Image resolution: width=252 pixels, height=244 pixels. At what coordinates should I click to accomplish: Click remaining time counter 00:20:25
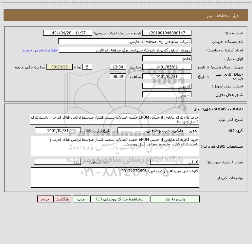pos(60,67)
